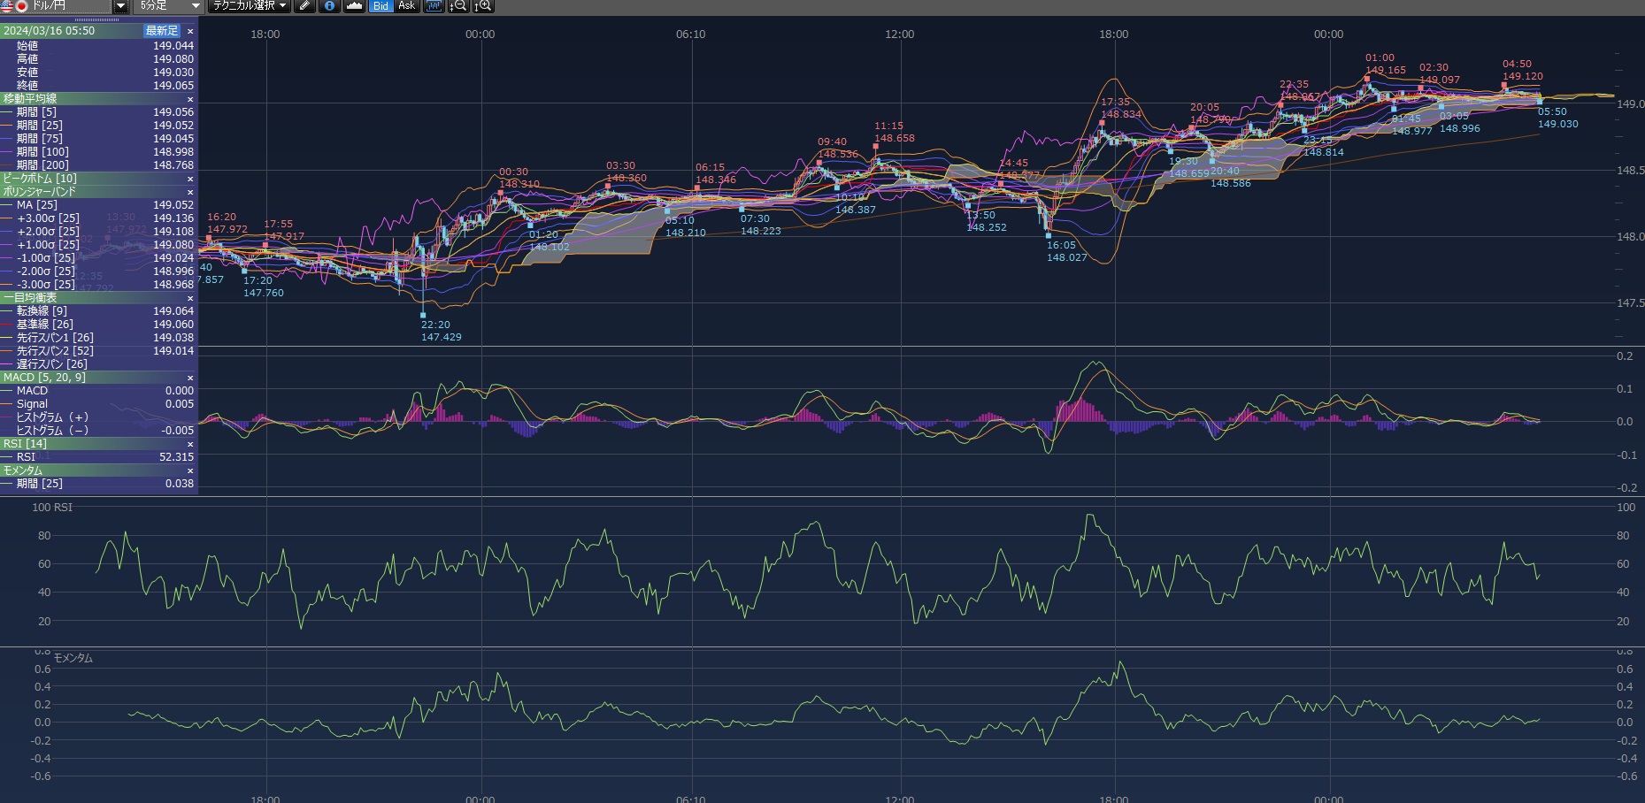
Task: Click the mountain area-chart icon
Action: click(354, 6)
